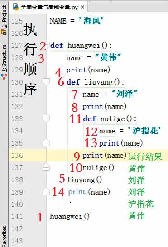This screenshot has height=247, width=168.
Task: Click the '海风' string literal
Action: click(91, 21)
